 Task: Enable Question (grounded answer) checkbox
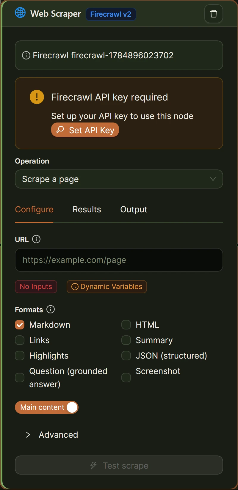point(20,378)
